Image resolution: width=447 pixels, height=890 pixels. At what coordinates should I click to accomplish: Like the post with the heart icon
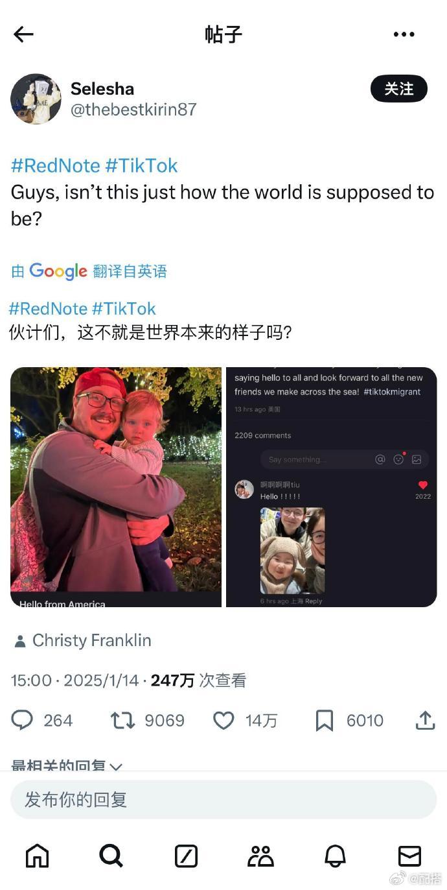[x=223, y=720]
